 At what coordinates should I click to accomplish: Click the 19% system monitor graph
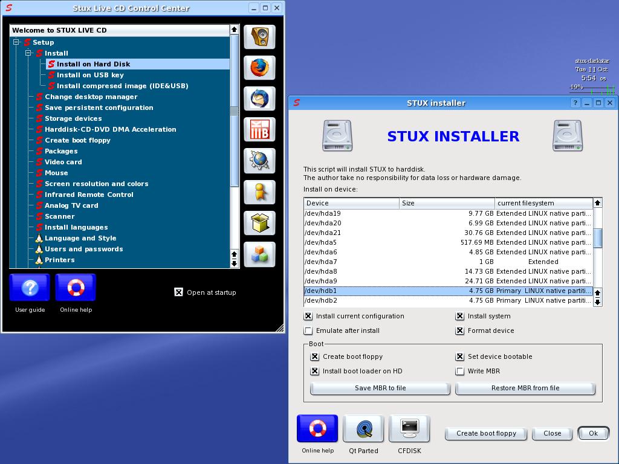coord(592,88)
